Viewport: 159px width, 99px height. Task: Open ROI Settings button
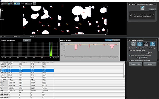pos(152,10)
